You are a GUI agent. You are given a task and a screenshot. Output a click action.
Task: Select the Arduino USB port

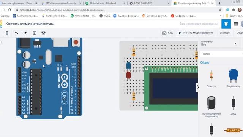pos(60,42)
